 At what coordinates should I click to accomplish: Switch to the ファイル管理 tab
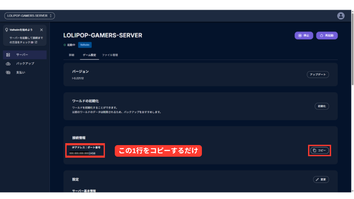point(110,55)
